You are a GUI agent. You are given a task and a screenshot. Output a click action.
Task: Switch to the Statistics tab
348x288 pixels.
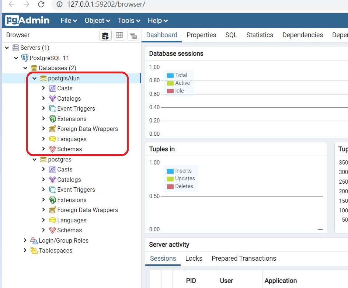260,35
